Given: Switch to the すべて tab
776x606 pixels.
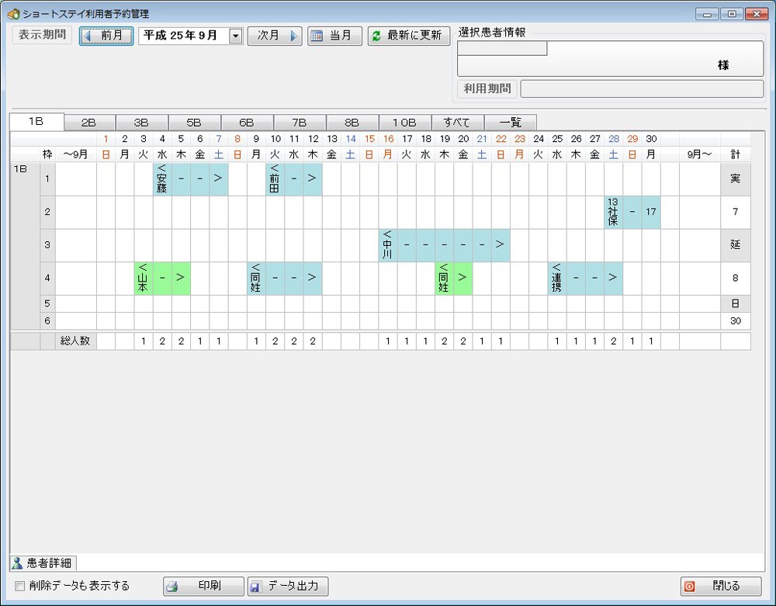Looking at the screenshot, I should coord(458,123).
